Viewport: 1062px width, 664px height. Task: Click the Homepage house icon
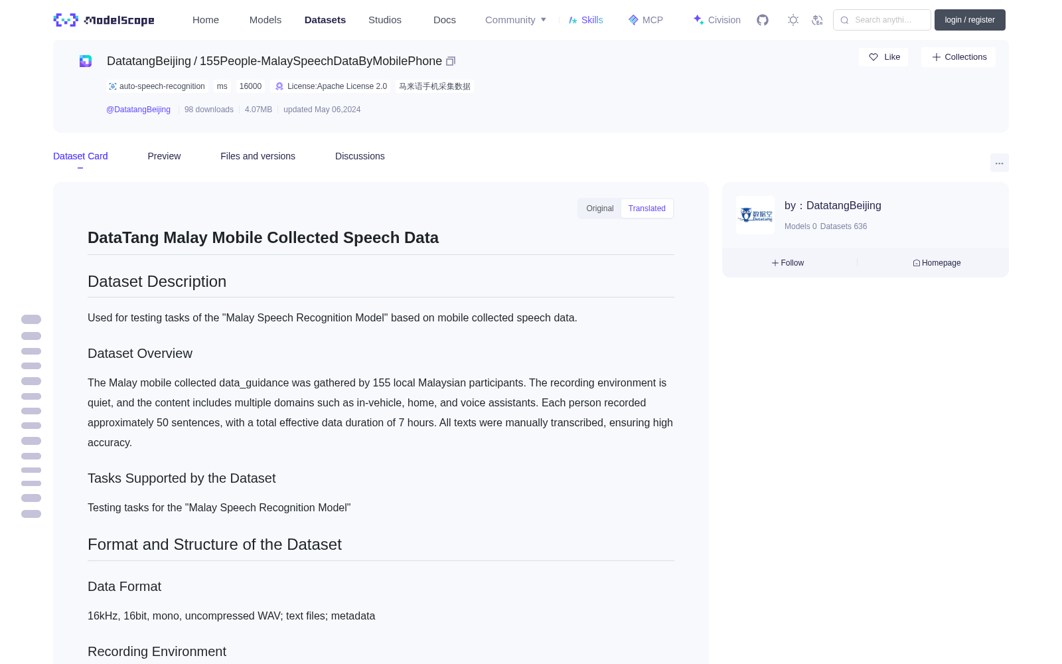pyautogui.click(x=917, y=263)
